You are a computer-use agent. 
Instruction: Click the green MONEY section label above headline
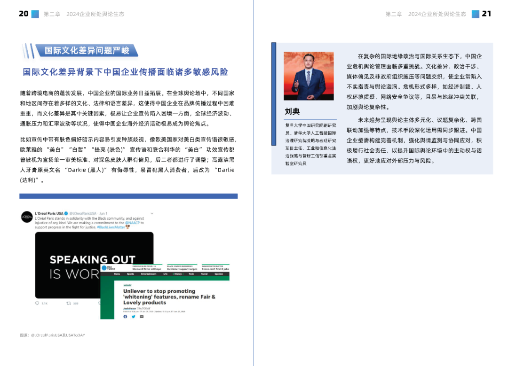127,285
